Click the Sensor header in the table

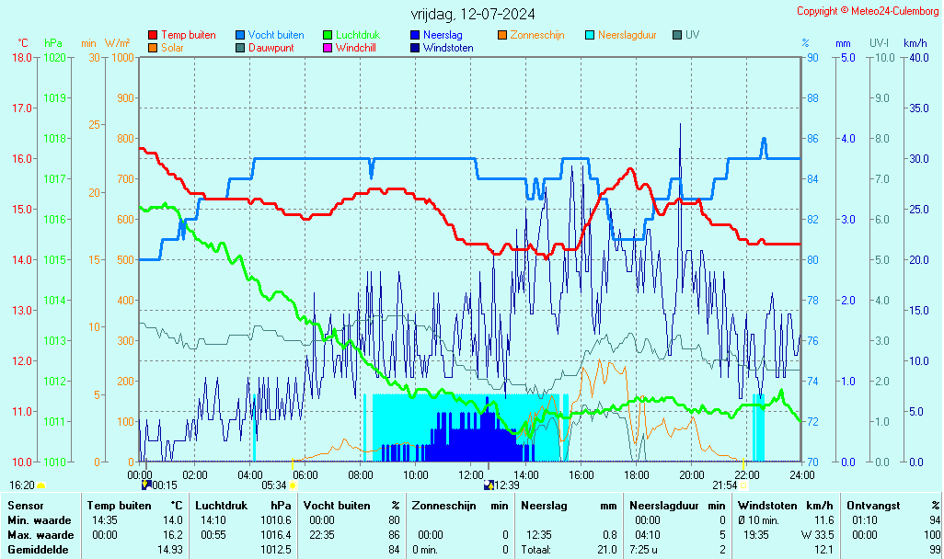[x=25, y=506]
